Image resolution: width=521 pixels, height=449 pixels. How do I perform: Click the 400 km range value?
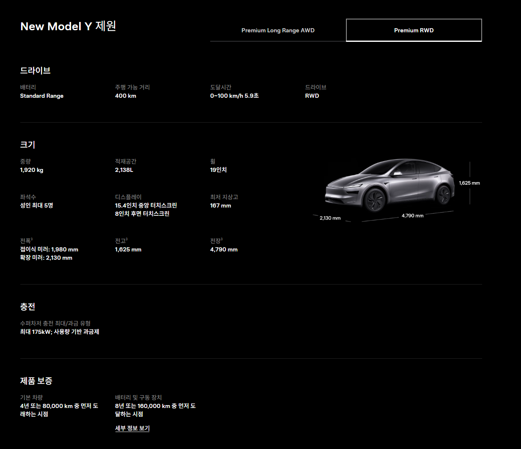pos(125,96)
